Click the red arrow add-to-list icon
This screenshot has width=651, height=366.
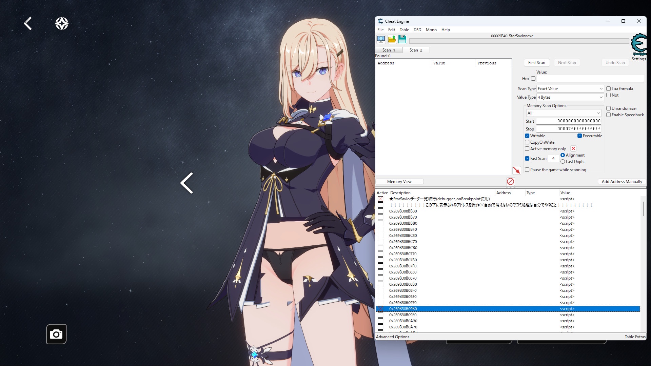[516, 170]
